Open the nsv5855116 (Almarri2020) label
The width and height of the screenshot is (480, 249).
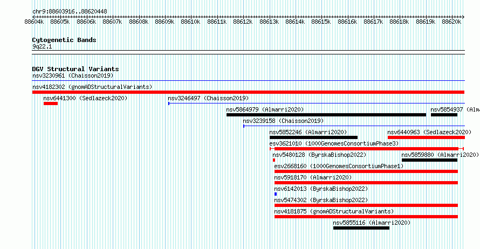click(x=372, y=223)
